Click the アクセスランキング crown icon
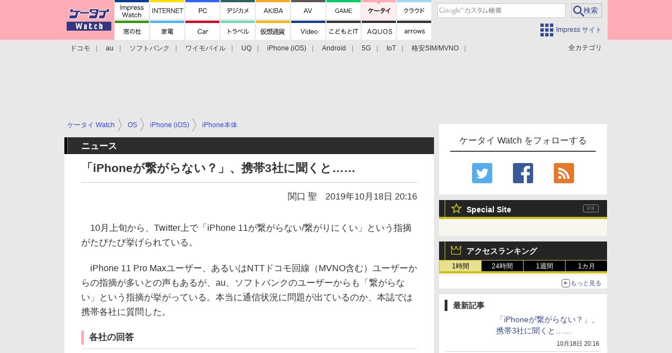This screenshot has height=353, width=672. [456, 250]
